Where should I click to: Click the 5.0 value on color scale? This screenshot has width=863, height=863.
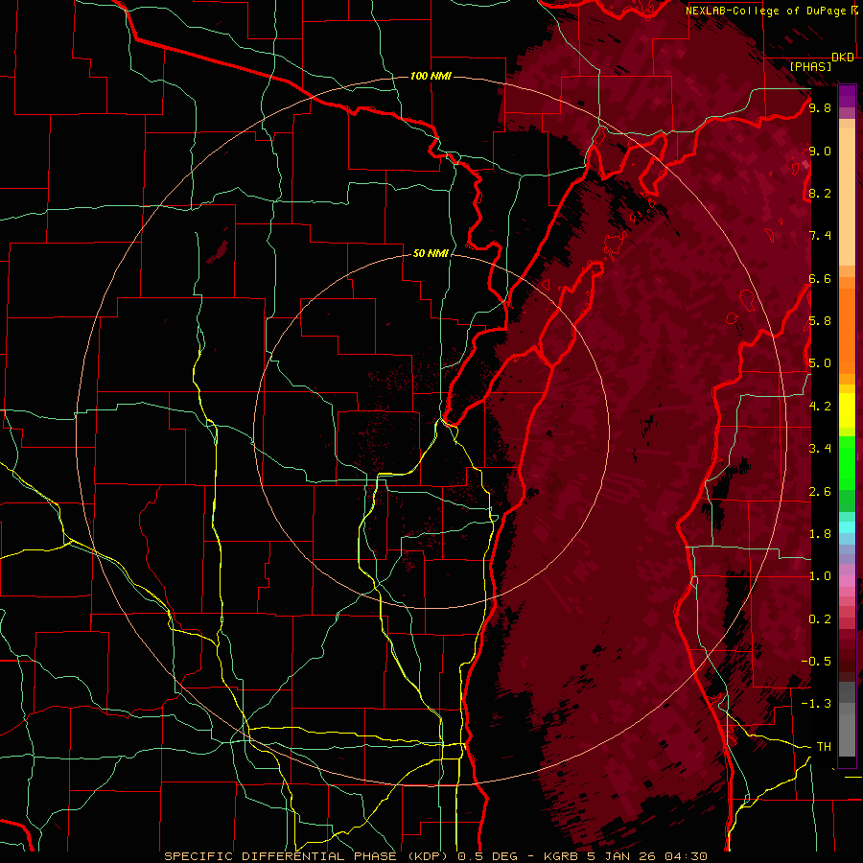(x=820, y=363)
